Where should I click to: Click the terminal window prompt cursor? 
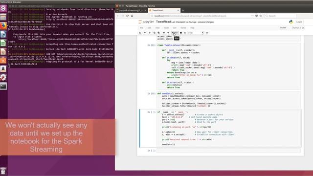coord(9,66)
